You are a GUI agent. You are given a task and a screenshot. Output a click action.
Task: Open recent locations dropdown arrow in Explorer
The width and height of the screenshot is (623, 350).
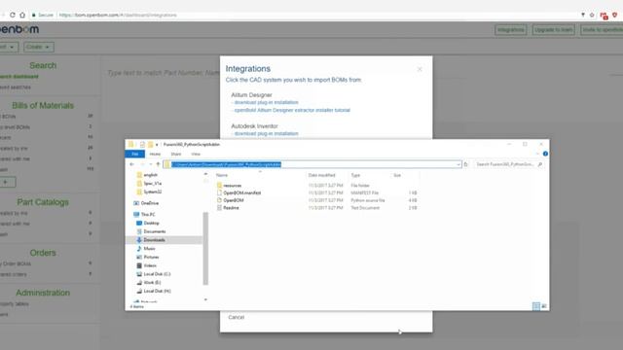151,164
